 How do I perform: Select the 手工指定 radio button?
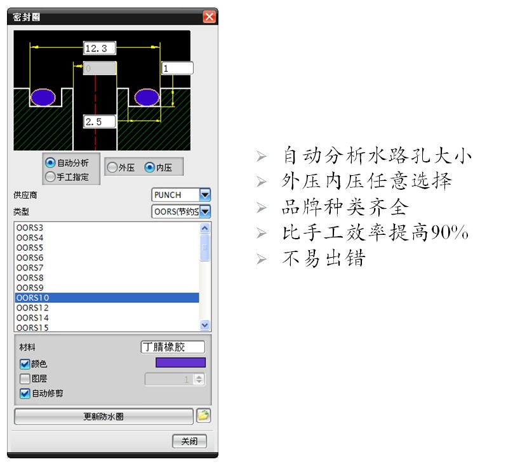pyautogui.click(x=51, y=177)
